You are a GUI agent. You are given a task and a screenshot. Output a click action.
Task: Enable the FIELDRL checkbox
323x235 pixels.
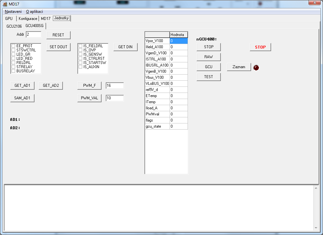(x=14, y=62)
